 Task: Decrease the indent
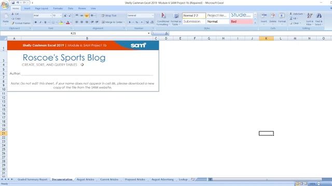click(x=92, y=22)
